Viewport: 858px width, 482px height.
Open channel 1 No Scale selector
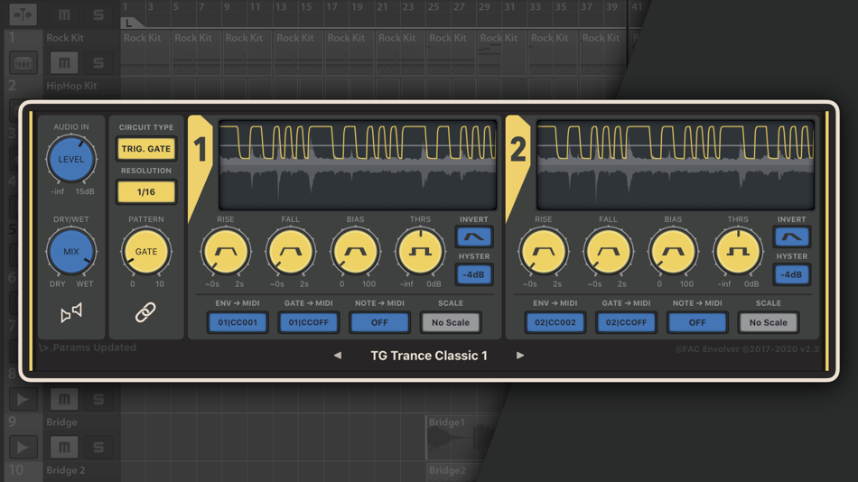pos(451,322)
